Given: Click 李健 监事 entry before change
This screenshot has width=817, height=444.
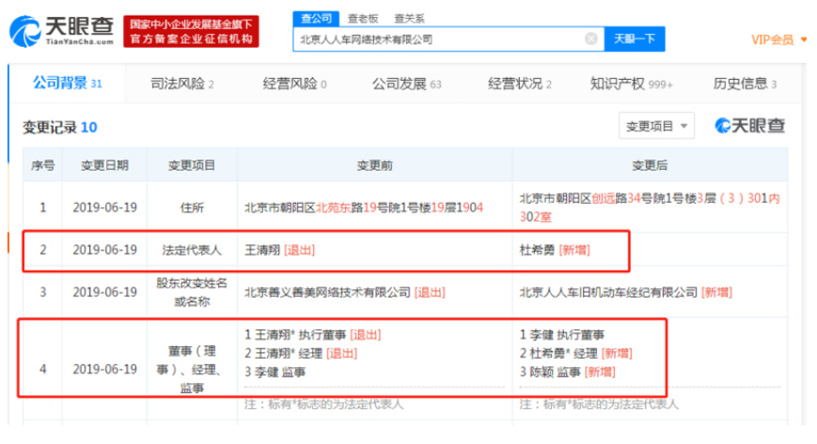Looking at the screenshot, I should [275, 372].
